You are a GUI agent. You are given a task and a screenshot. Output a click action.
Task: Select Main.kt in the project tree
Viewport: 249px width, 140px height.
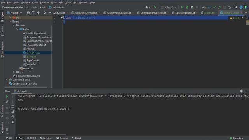[x=30, y=49]
